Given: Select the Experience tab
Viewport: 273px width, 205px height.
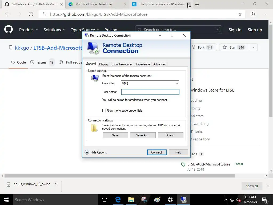Looking at the screenshot, I should click(x=143, y=64).
